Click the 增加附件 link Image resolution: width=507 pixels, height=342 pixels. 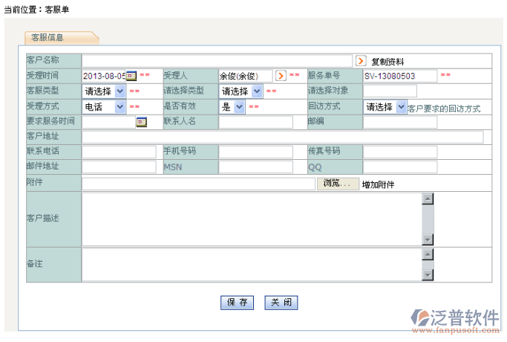[x=378, y=184]
